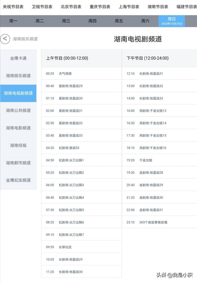Screen dimensions: 197x282
Task: Switch the schedule to 周三
Action: pyautogui.click(x=65, y=22)
